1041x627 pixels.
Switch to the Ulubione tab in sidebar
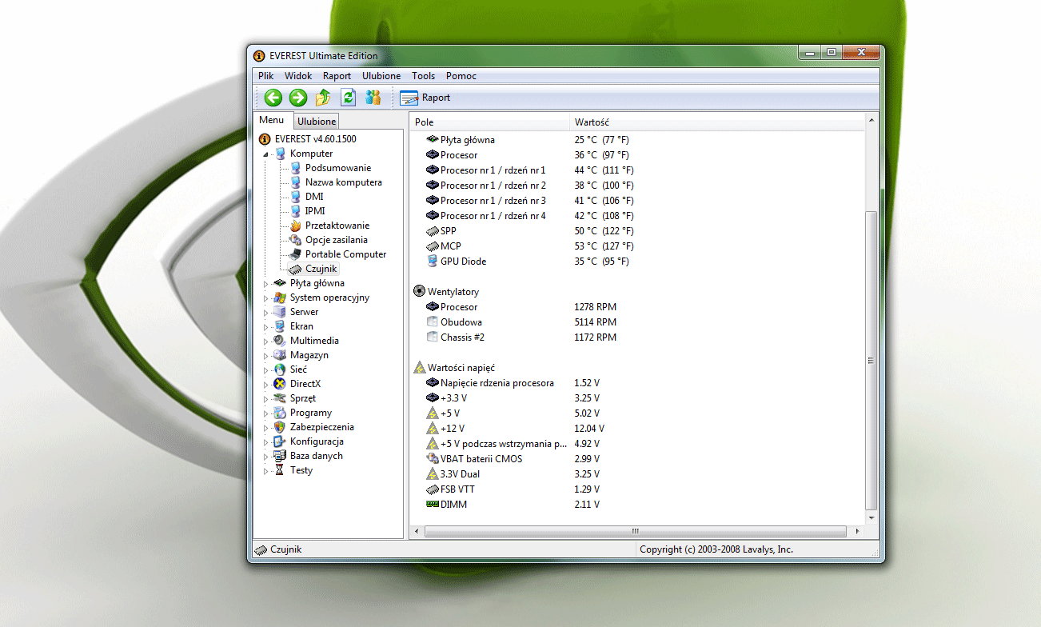pyautogui.click(x=317, y=122)
